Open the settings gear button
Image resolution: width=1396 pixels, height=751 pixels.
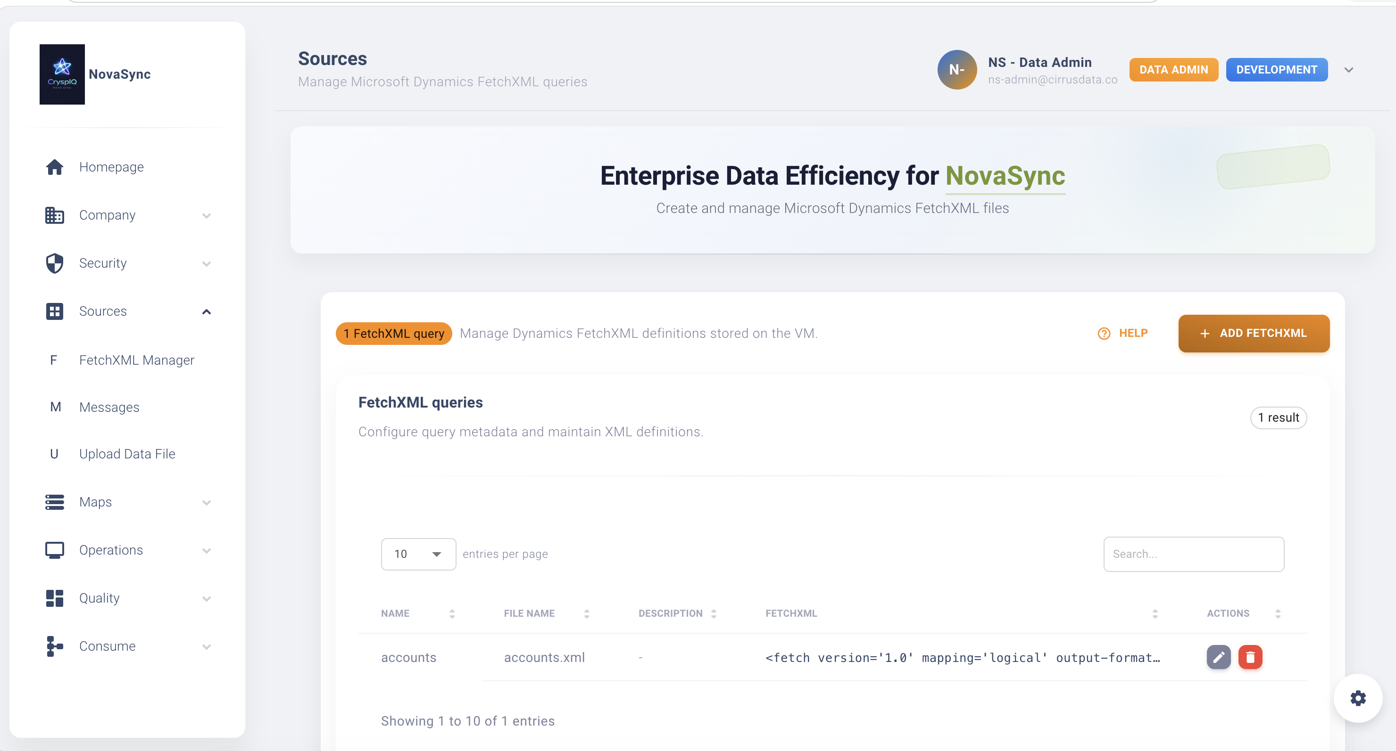point(1358,698)
